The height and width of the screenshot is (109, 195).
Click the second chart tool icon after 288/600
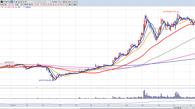pyautogui.click(x=62, y=2)
